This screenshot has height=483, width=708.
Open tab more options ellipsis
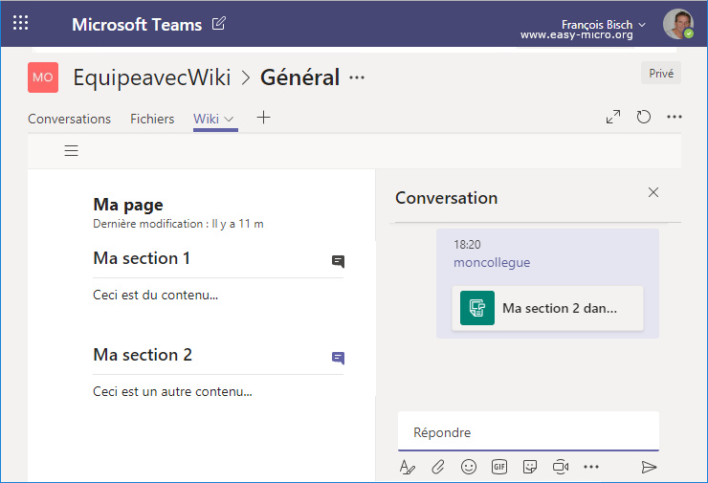point(675,117)
